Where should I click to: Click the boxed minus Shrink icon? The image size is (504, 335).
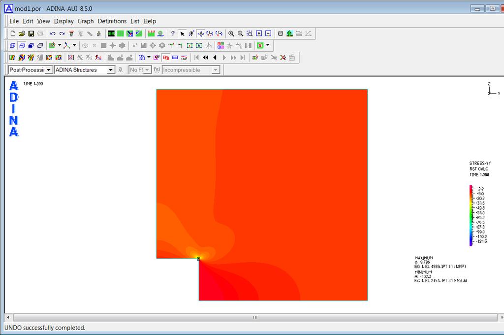[x=268, y=33]
